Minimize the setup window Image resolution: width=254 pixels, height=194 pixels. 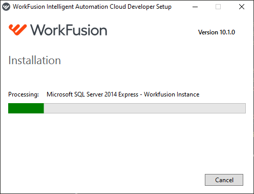195,7
